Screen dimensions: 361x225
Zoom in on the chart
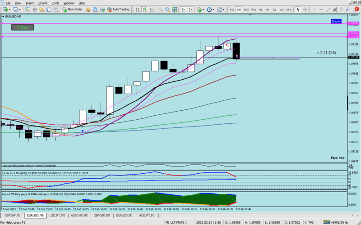161,9
